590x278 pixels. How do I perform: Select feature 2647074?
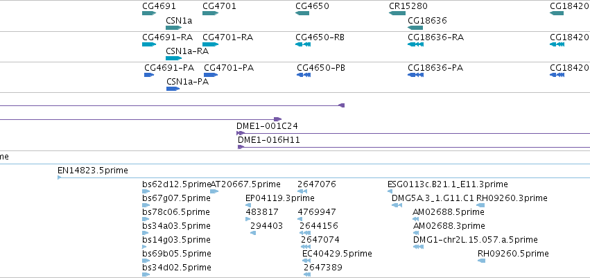[306, 247]
